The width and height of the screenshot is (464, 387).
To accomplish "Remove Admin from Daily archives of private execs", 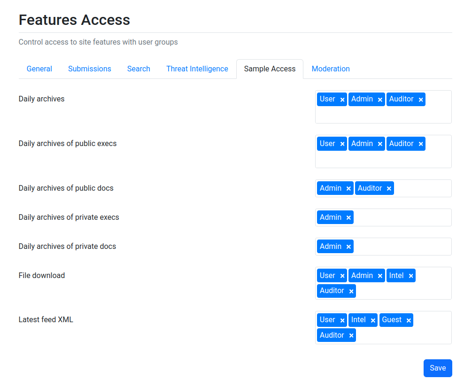I will pos(348,217).
